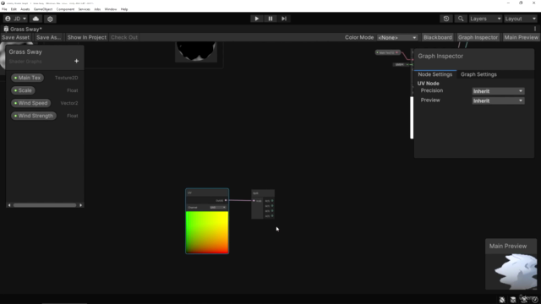Open the Preview dropdown in Node Settings
The width and height of the screenshot is (541, 304).
click(x=498, y=100)
